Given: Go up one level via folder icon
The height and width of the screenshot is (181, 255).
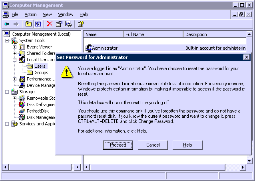Looking at the screenshot, I should coord(28,24).
